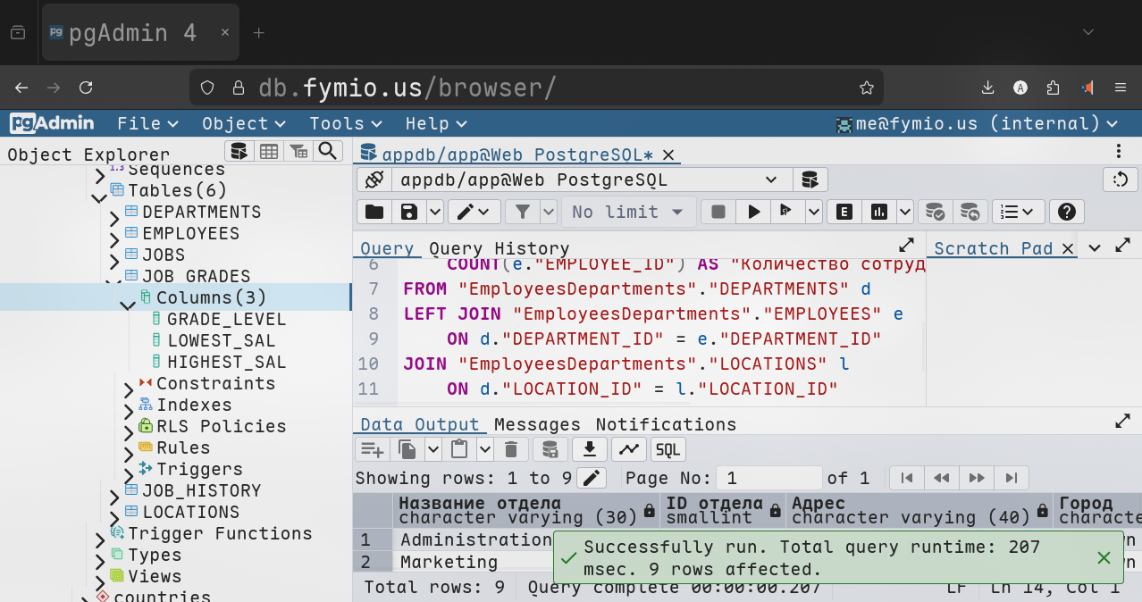Viewport: 1142px width, 602px height.
Task: Click the SQL button in the results toolbar
Action: pos(668,449)
